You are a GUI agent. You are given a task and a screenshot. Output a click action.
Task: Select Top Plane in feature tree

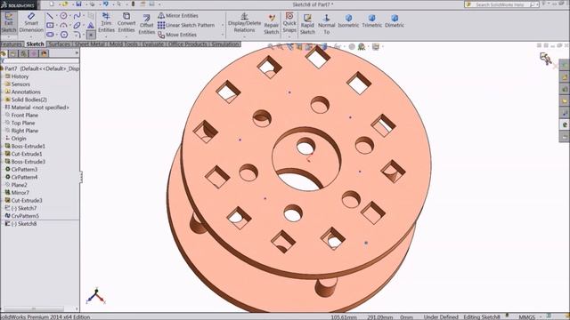[23, 123]
